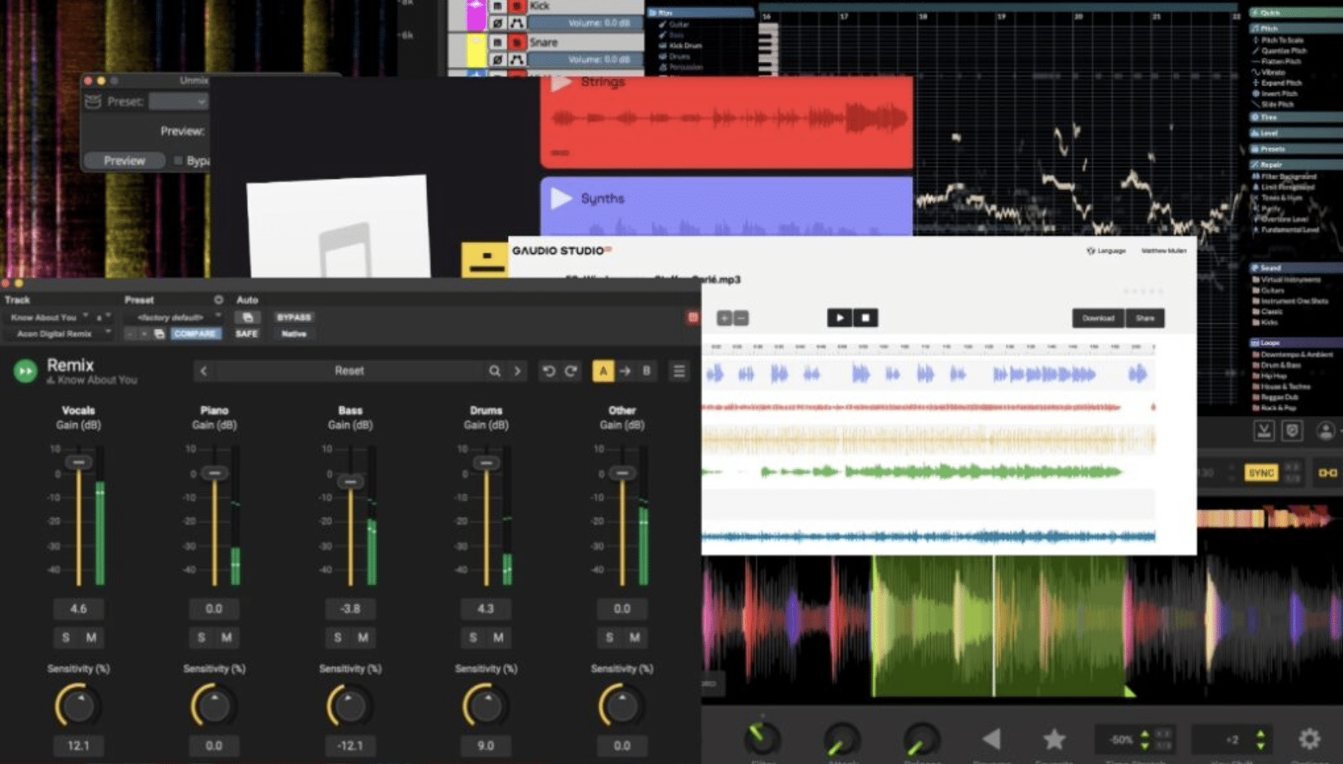Open the Virtual Instruments folder
Screen dimensions: 1343x764
pyautogui.click(x=1286, y=280)
